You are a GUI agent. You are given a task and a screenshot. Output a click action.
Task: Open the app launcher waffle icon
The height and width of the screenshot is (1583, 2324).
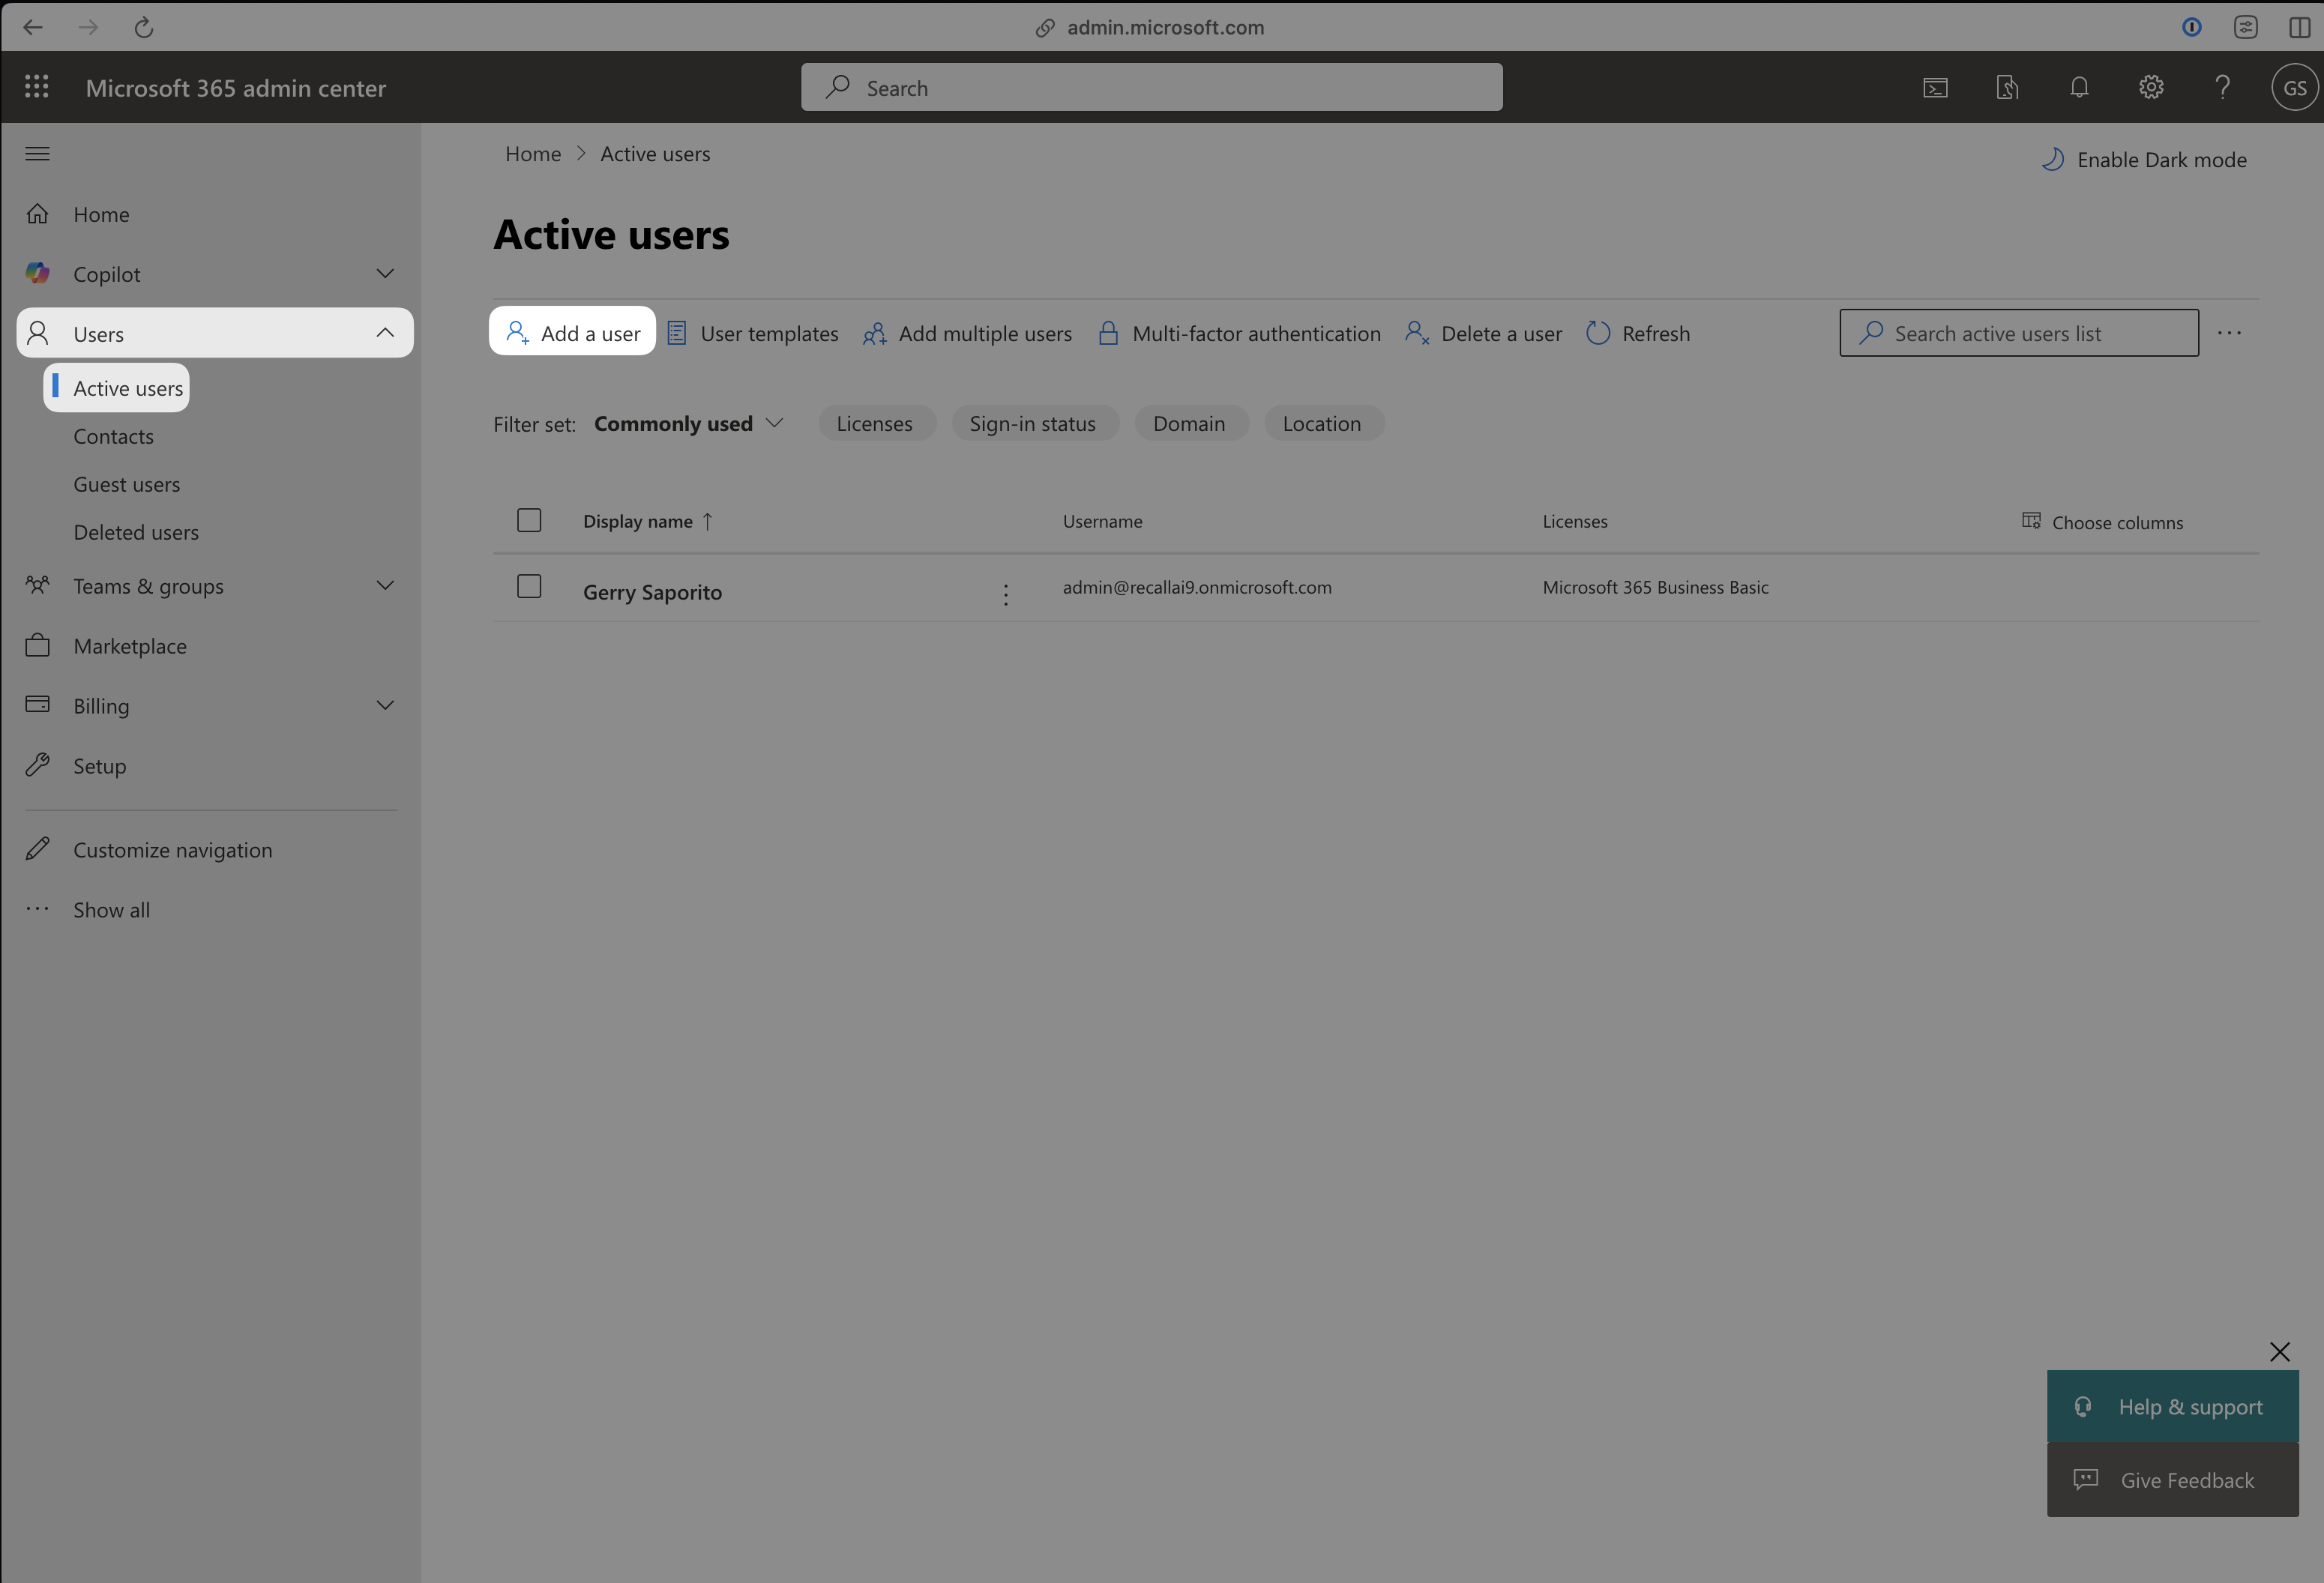pos(37,87)
